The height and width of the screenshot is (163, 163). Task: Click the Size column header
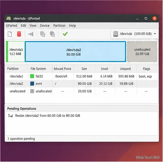[x=84, y=69]
